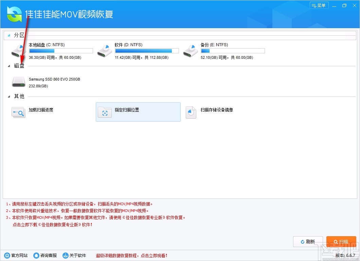Click the 扫描存储设备镜像 disc icon
Viewport: 360px width, 261px height.
[x=191, y=112]
